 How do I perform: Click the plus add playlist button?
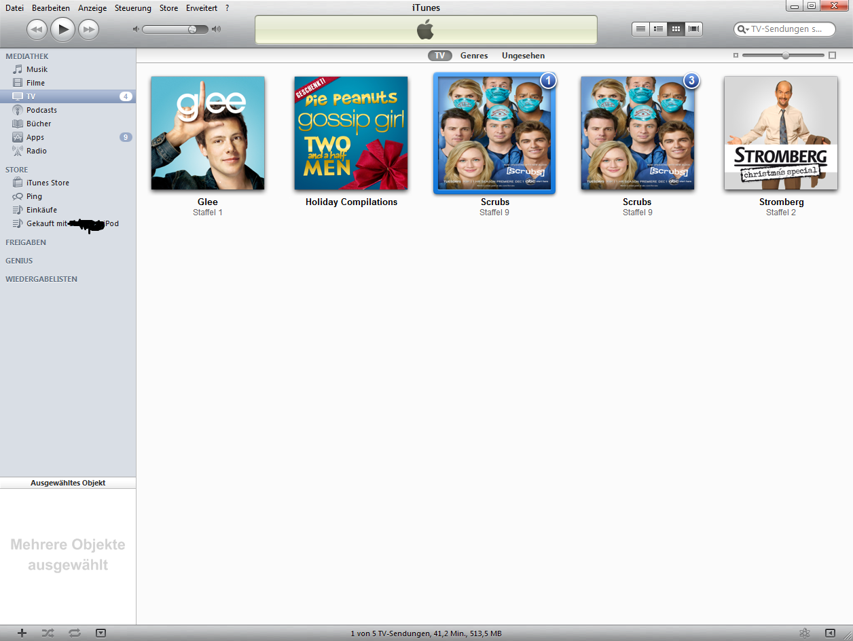point(22,633)
